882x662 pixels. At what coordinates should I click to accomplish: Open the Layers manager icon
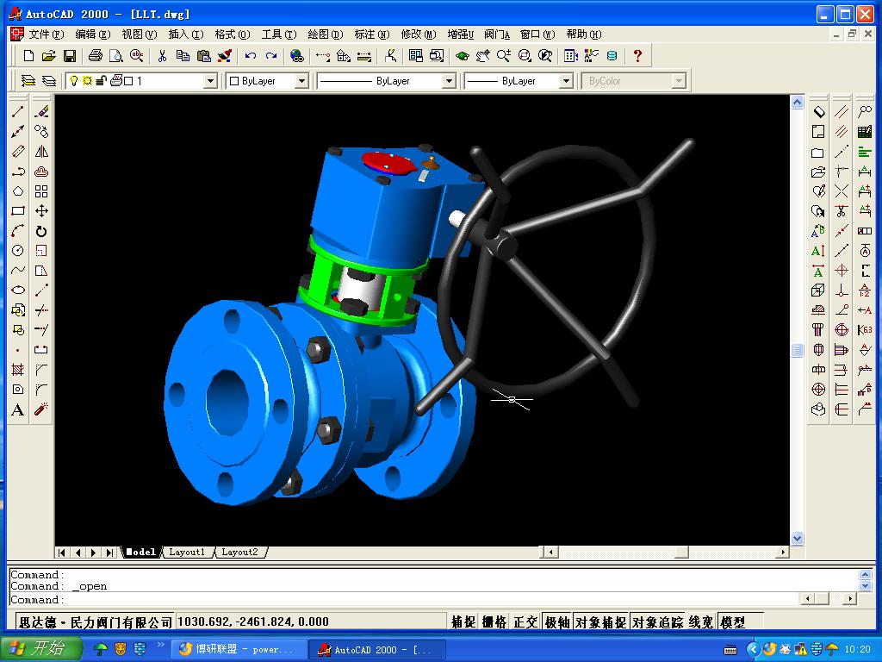[28, 81]
